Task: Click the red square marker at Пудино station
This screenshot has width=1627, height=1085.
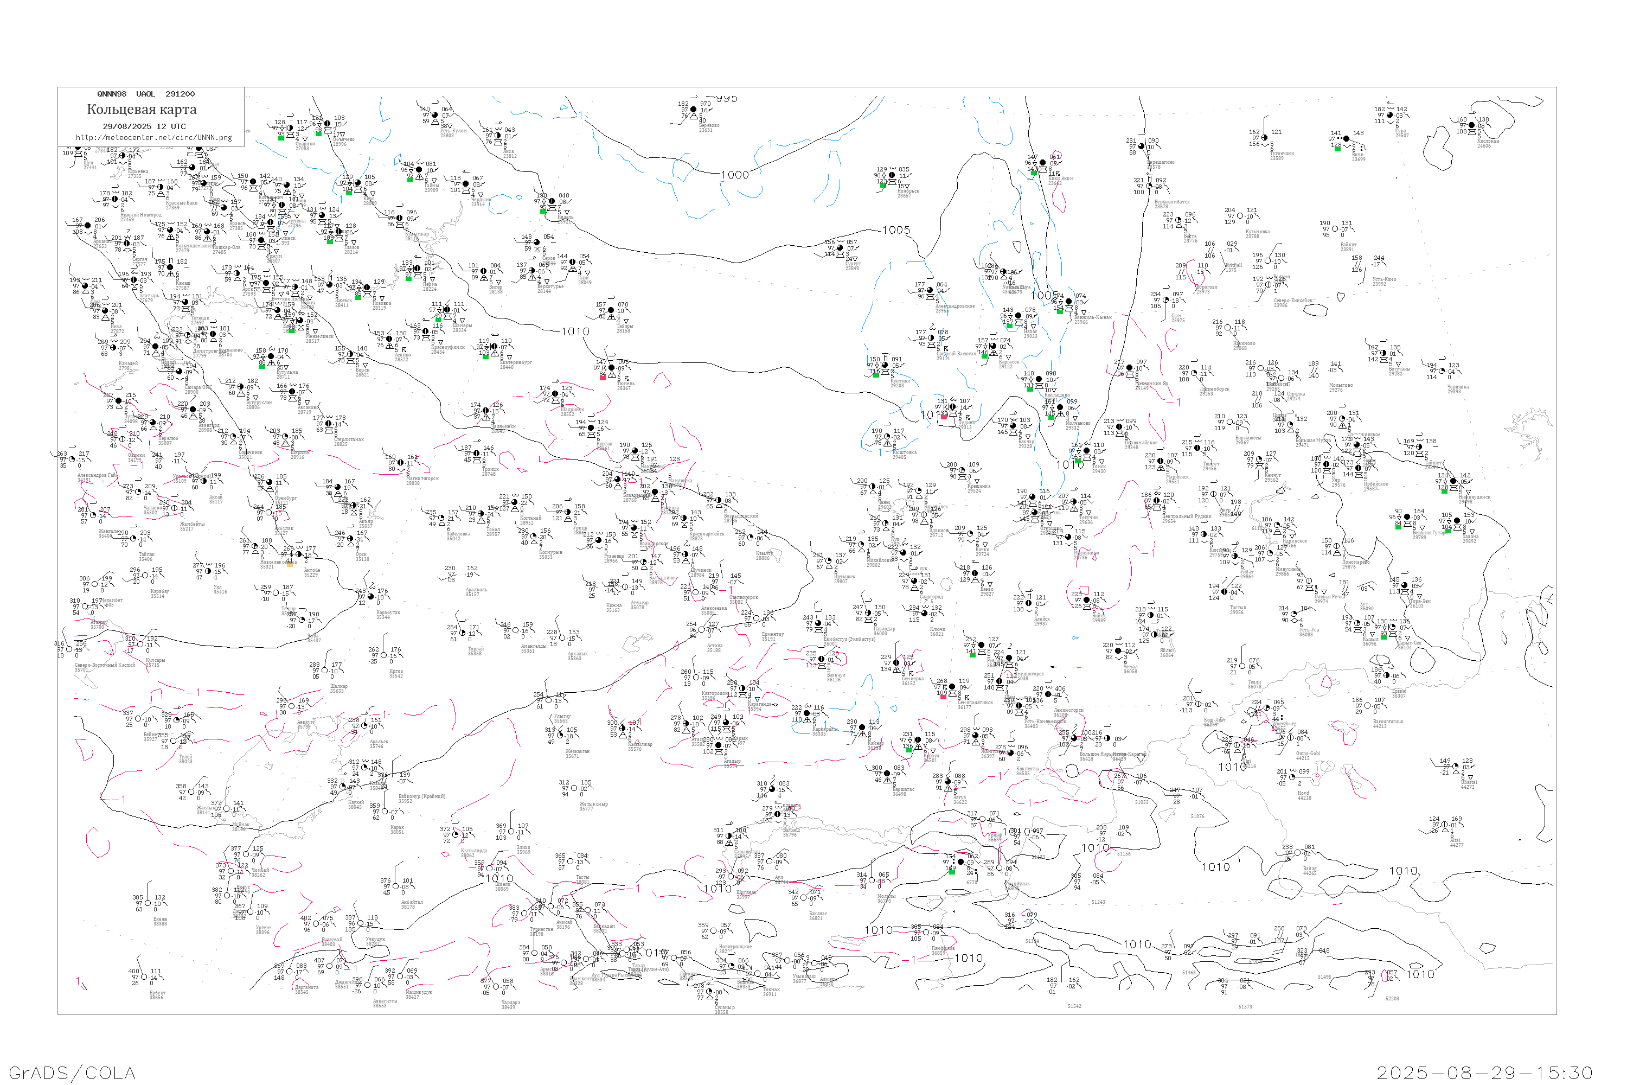Action: pos(944,417)
